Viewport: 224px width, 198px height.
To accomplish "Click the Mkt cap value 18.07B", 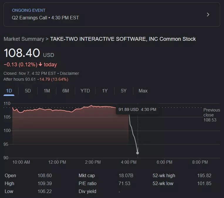I will 126,176.
